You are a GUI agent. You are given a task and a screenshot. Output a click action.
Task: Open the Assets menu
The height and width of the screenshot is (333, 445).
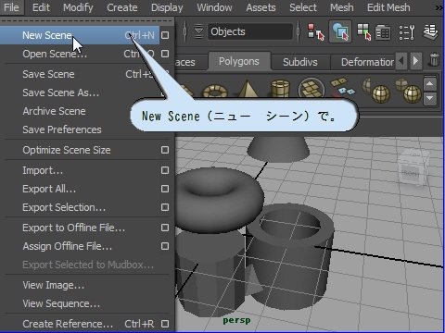coord(261,7)
